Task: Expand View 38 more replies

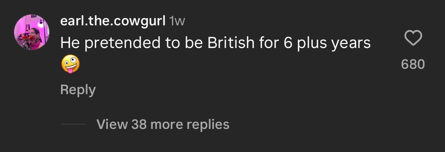Action: pyautogui.click(x=163, y=124)
